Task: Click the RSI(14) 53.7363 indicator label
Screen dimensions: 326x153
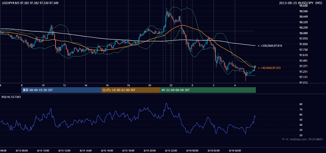Action: pyautogui.click(x=11, y=97)
